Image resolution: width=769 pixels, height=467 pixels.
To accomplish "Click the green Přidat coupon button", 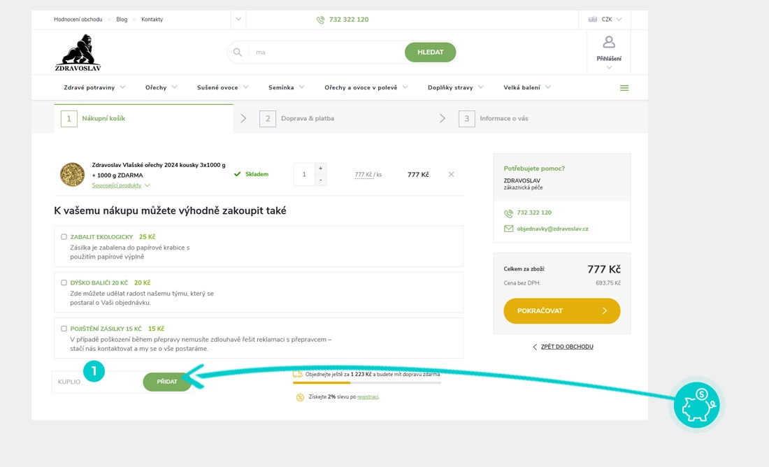I will coord(167,382).
